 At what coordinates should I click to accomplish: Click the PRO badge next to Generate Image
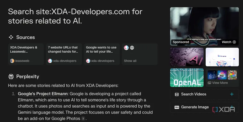point(177,107)
